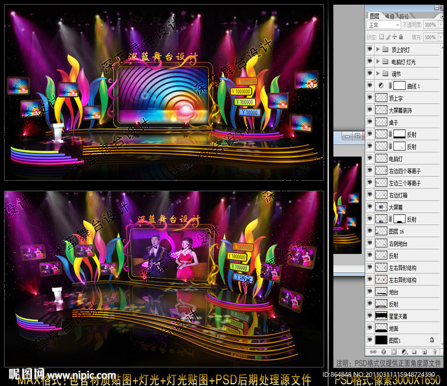Expand the 调节 layer group
447x386 pixels.
pos(378,74)
